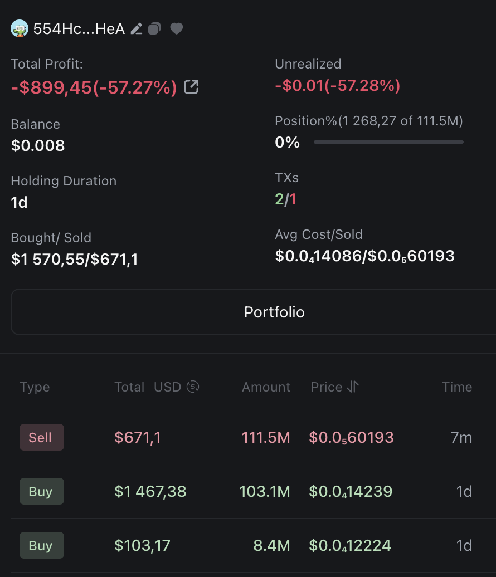Click the Total column header

coord(129,387)
